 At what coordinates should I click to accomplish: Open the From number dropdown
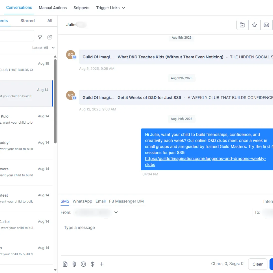coord(116,212)
